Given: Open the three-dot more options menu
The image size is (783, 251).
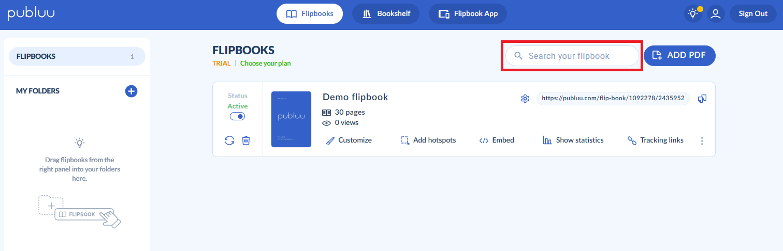Looking at the screenshot, I should (702, 140).
